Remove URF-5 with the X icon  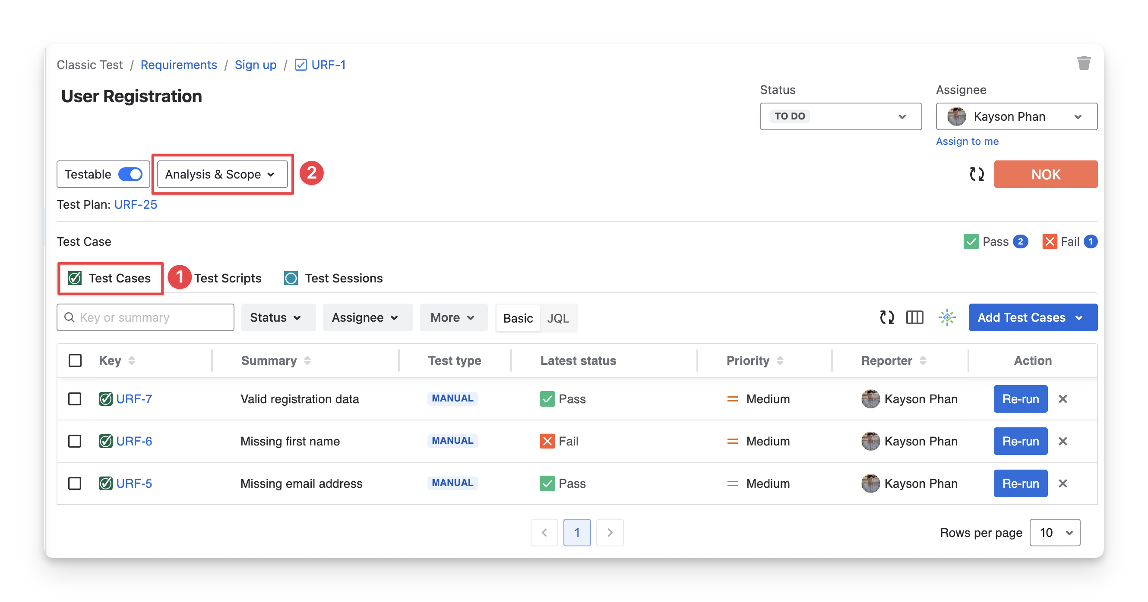coord(1063,483)
